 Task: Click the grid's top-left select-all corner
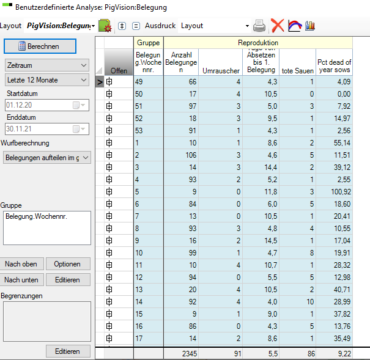click(100, 62)
